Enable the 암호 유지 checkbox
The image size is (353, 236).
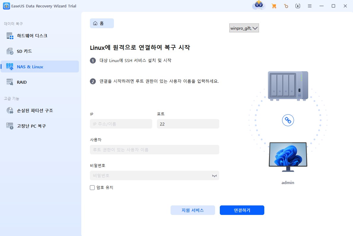pos(93,187)
